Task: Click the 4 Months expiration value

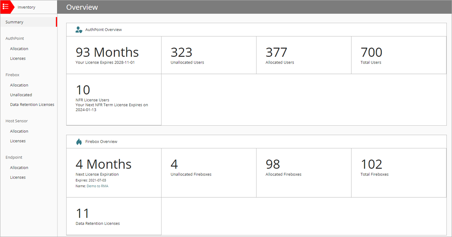Action: 104,164
